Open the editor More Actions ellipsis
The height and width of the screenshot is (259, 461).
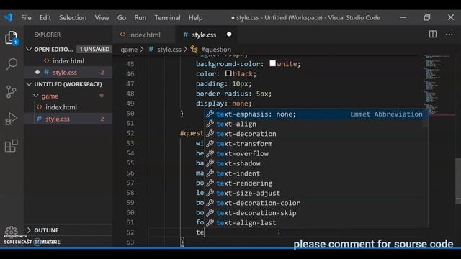click(449, 35)
